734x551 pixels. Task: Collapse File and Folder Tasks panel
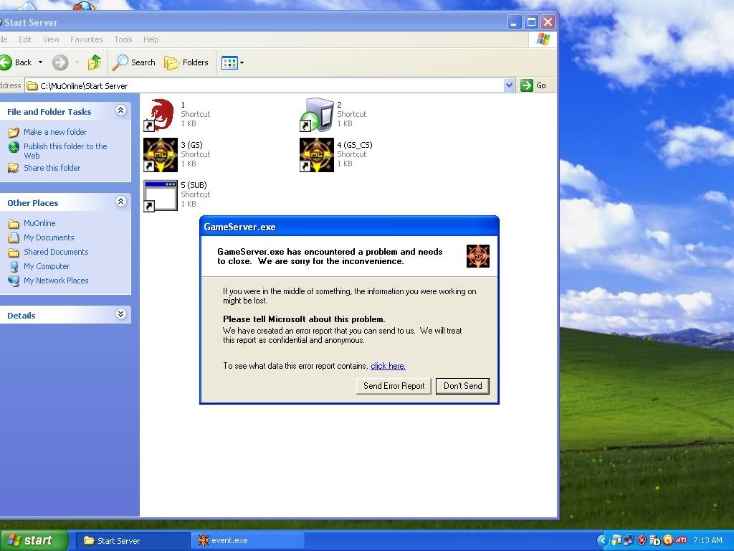pyautogui.click(x=120, y=110)
